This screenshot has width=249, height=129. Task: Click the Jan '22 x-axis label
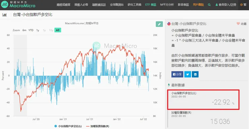(117, 119)
